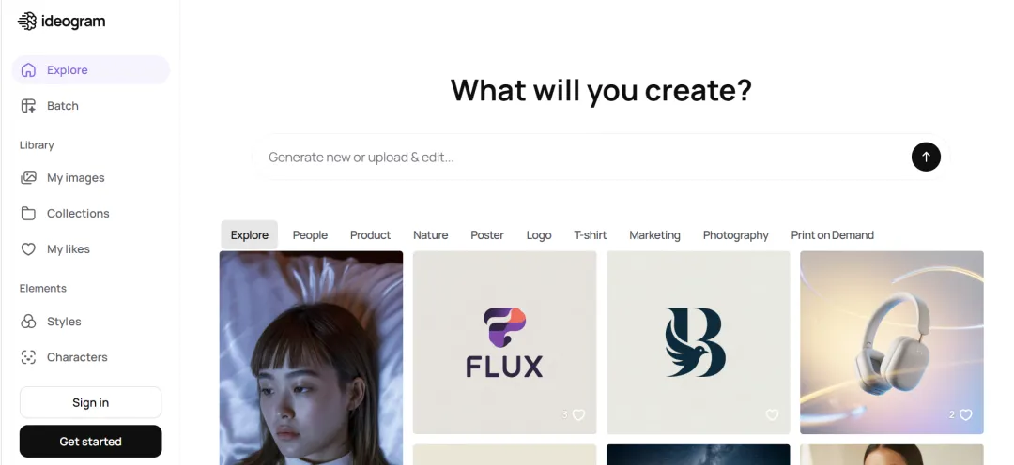Screen dimensions: 1014x465
Task: Click the Ideogram logo icon
Action: click(27, 22)
